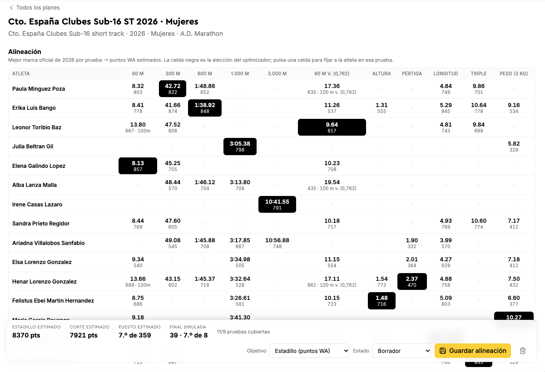Viewport: 545px width, 372px height.
Task: Open the Estado dropdown showing Borrador
Action: pos(401,351)
